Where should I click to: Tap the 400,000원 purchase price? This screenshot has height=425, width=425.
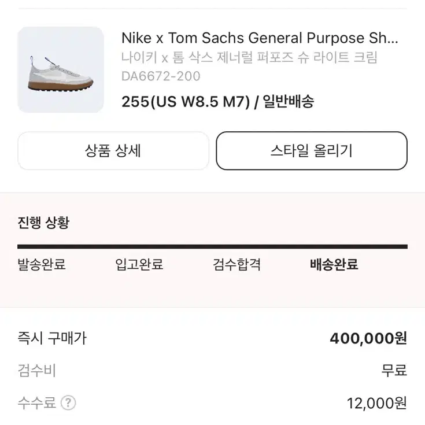[x=368, y=338]
